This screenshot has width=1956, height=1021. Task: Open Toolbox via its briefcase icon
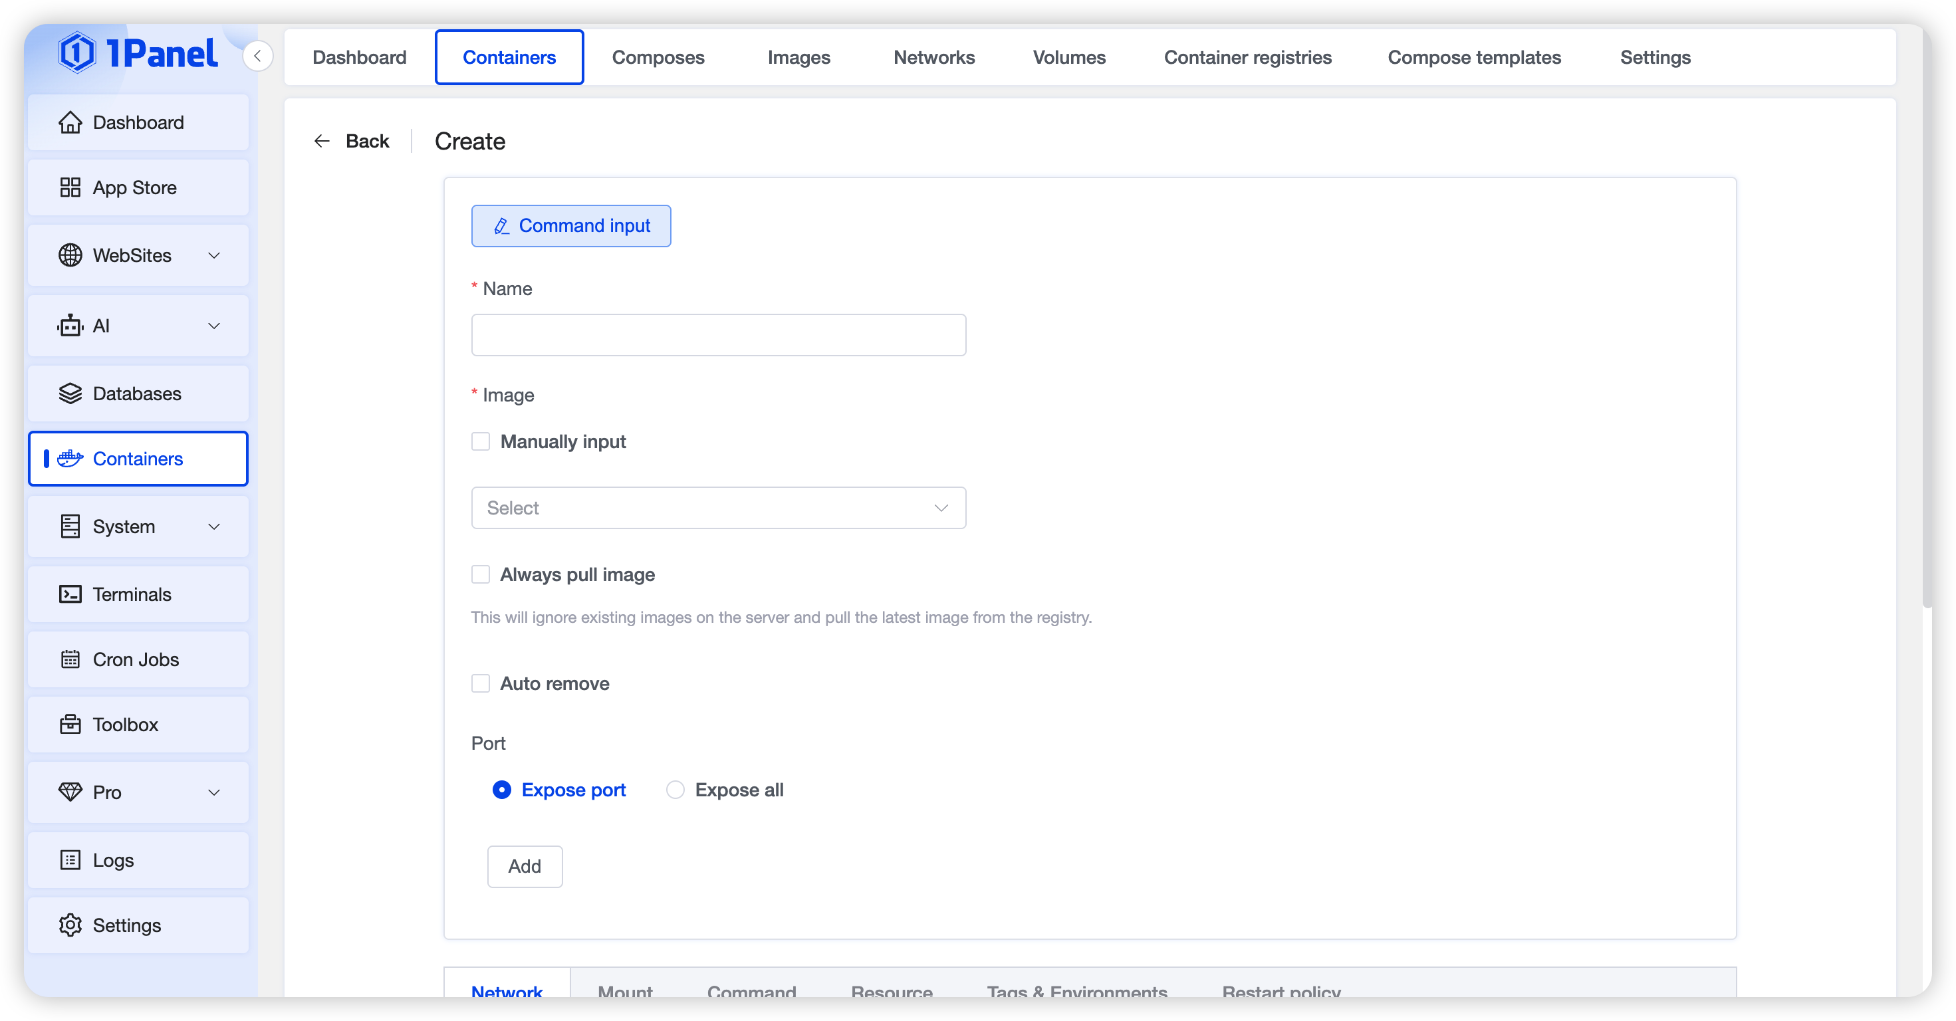click(70, 724)
